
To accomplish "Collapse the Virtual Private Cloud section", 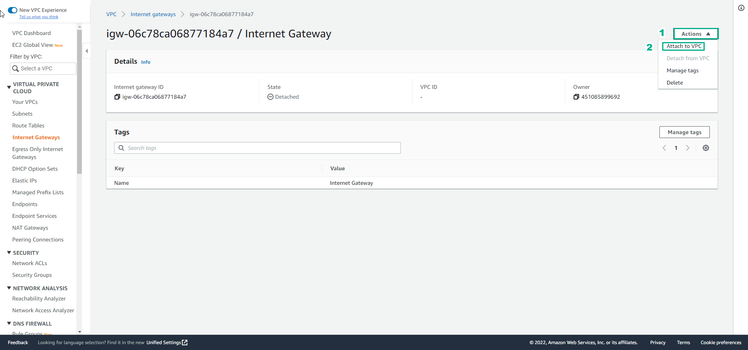I will coord(9,87).
